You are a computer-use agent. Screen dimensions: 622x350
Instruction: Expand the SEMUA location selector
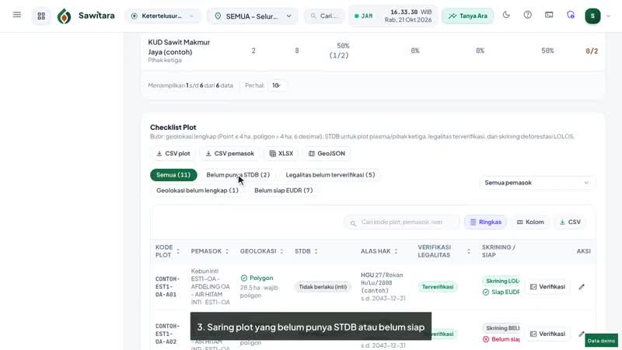click(253, 16)
